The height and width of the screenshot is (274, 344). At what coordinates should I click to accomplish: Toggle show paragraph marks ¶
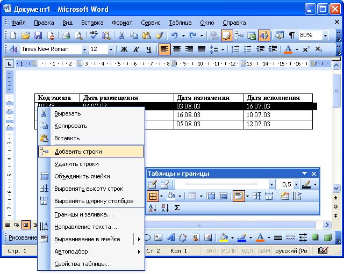291,35
